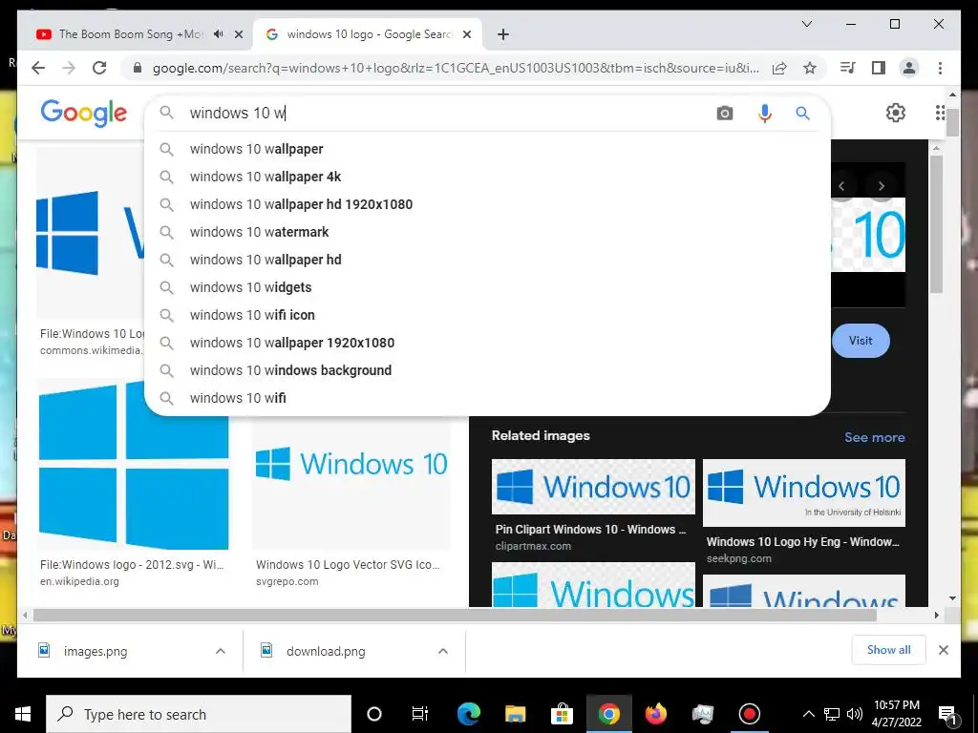Bookmark this page with the star icon
Viewport: 978px width, 733px height.
point(810,68)
